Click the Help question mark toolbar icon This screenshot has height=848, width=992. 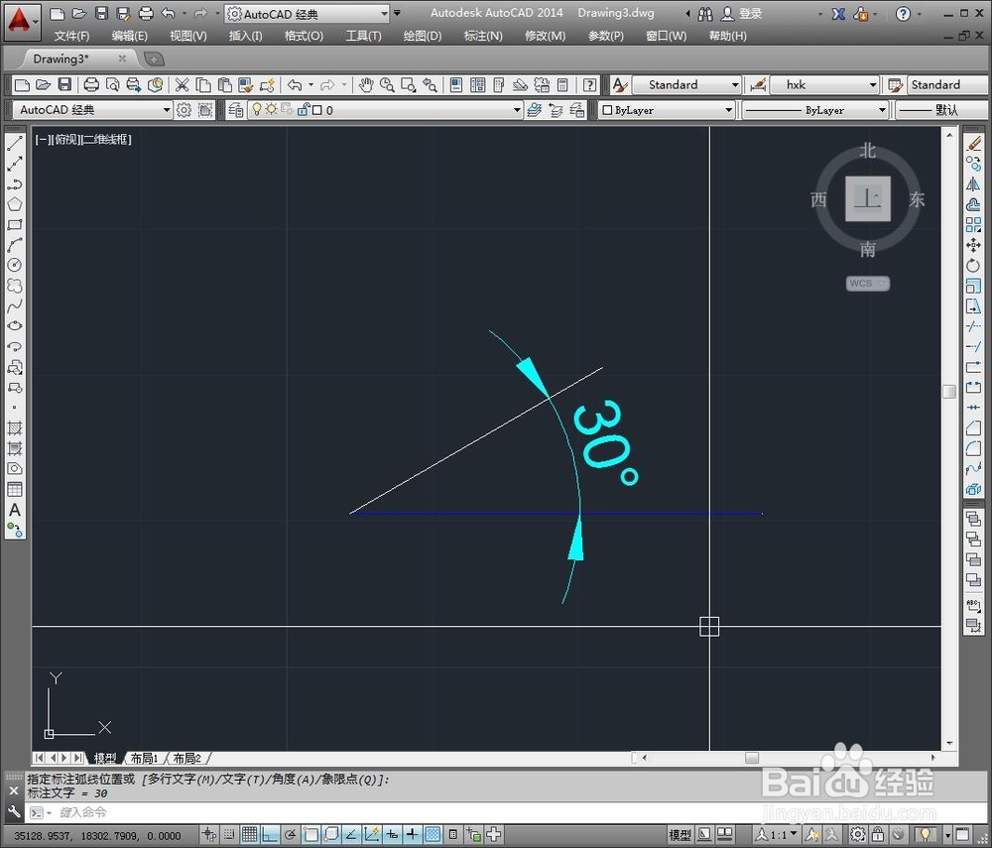tap(589, 84)
